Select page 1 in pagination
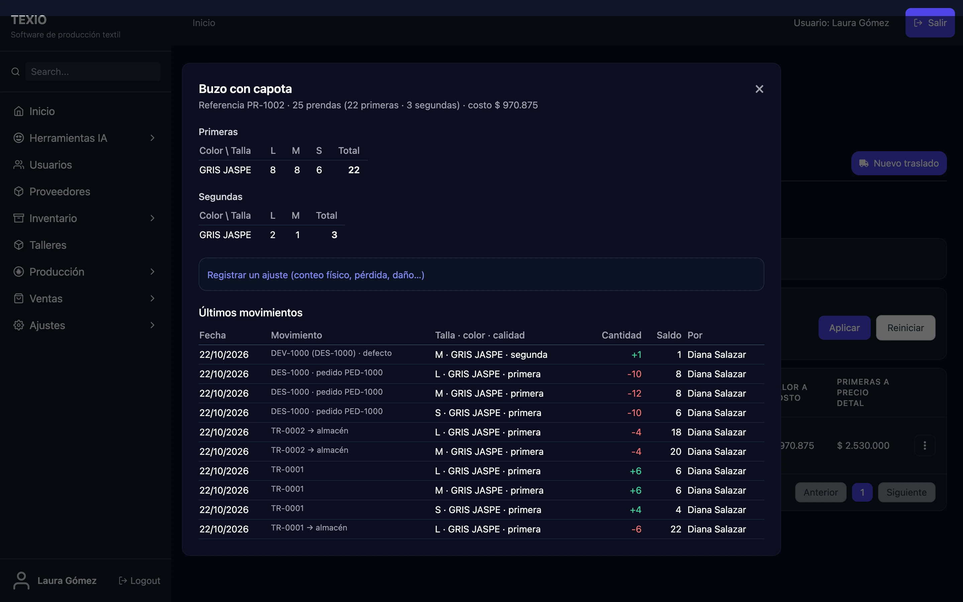This screenshot has height=602, width=963. 862,492
